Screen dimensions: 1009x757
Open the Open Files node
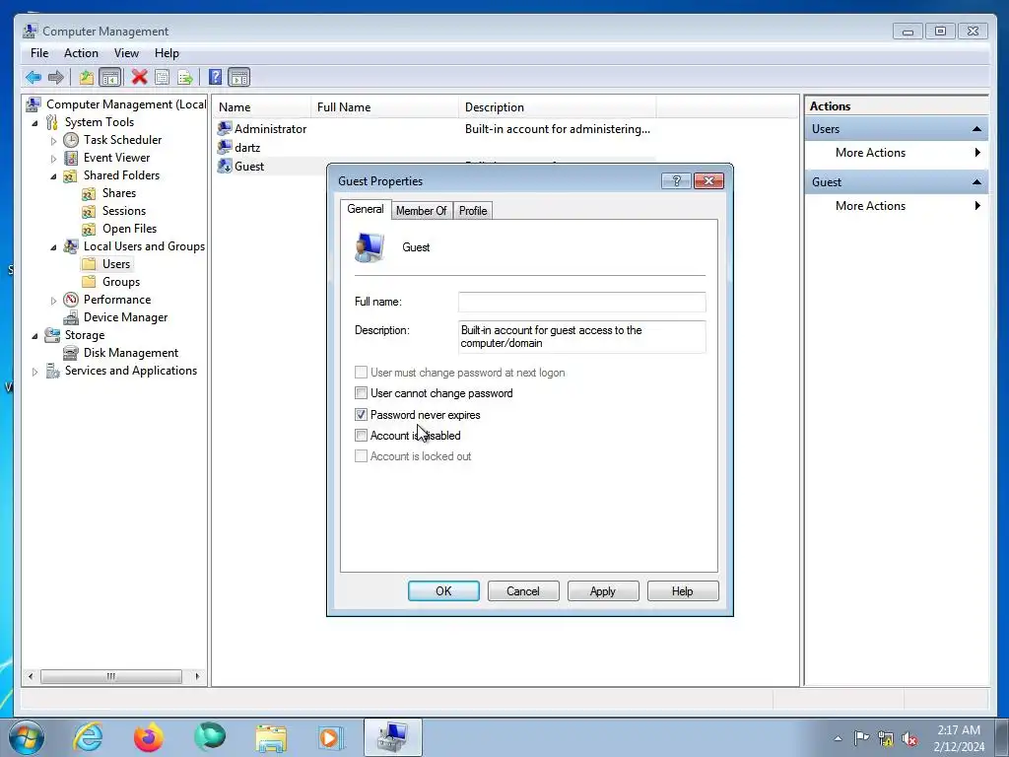129,229
